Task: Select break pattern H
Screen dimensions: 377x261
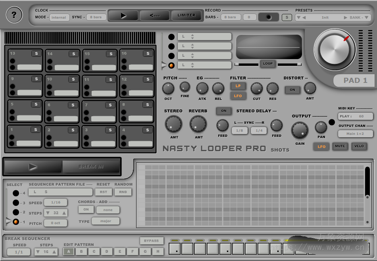Action: pos(159,251)
